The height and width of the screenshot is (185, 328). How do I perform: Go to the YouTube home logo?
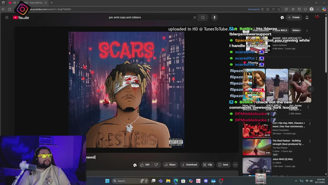click(21, 17)
